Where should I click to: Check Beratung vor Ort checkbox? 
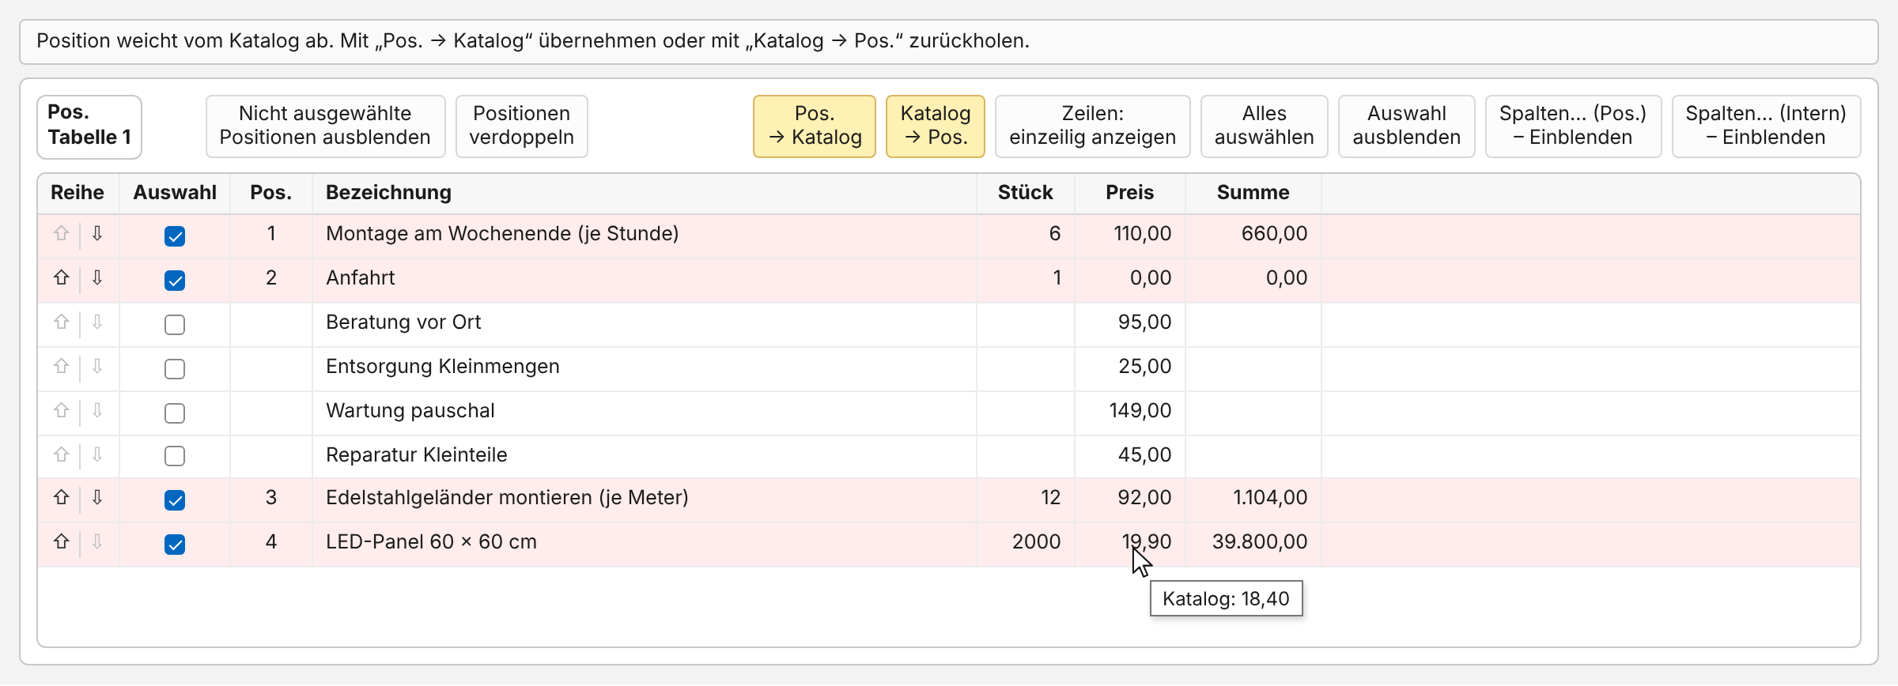175,325
